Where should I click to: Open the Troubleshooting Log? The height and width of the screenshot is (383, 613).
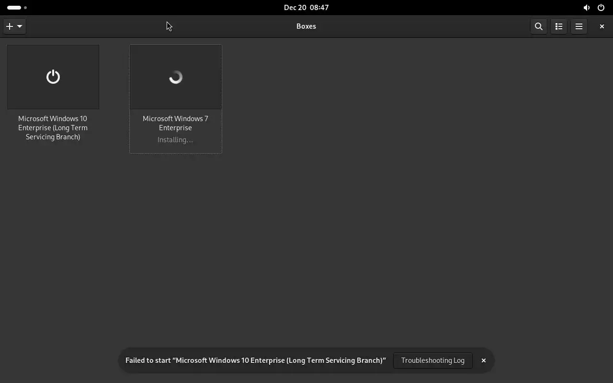[x=433, y=360]
